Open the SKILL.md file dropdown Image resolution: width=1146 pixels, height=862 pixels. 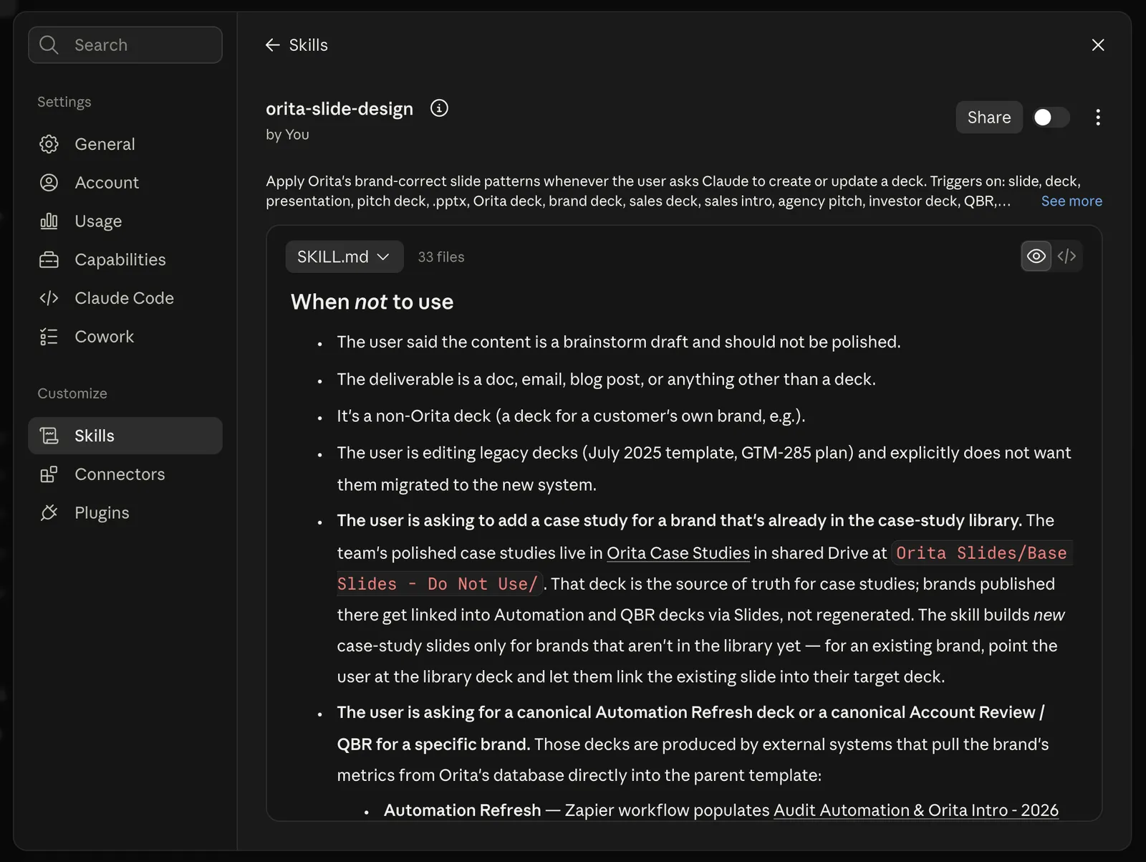point(344,257)
